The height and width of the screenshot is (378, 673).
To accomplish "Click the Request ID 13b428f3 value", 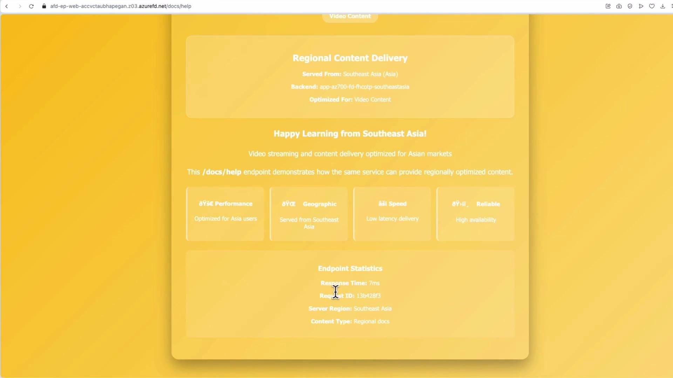I will pos(368,296).
